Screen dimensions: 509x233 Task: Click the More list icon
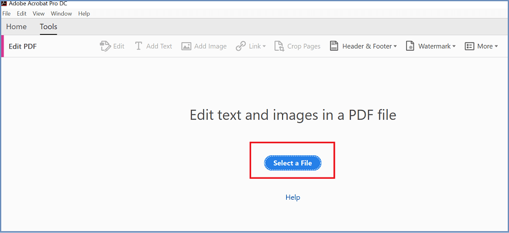click(x=469, y=46)
